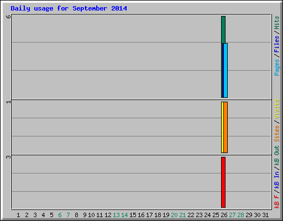
Task: Click day 25 on the x-axis
Action: coord(216,215)
